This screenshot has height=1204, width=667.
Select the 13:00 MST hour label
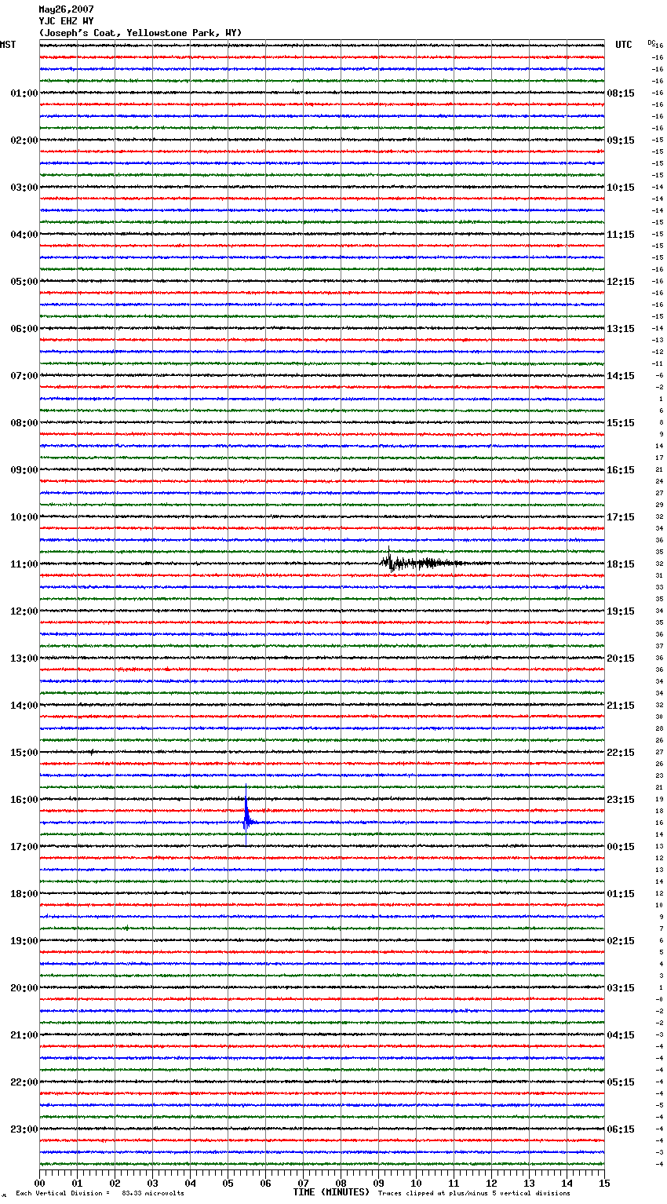[x=24, y=659]
